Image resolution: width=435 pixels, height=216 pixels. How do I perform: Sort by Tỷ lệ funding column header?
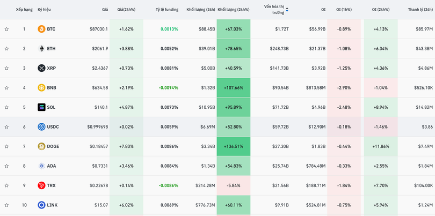[166, 10]
